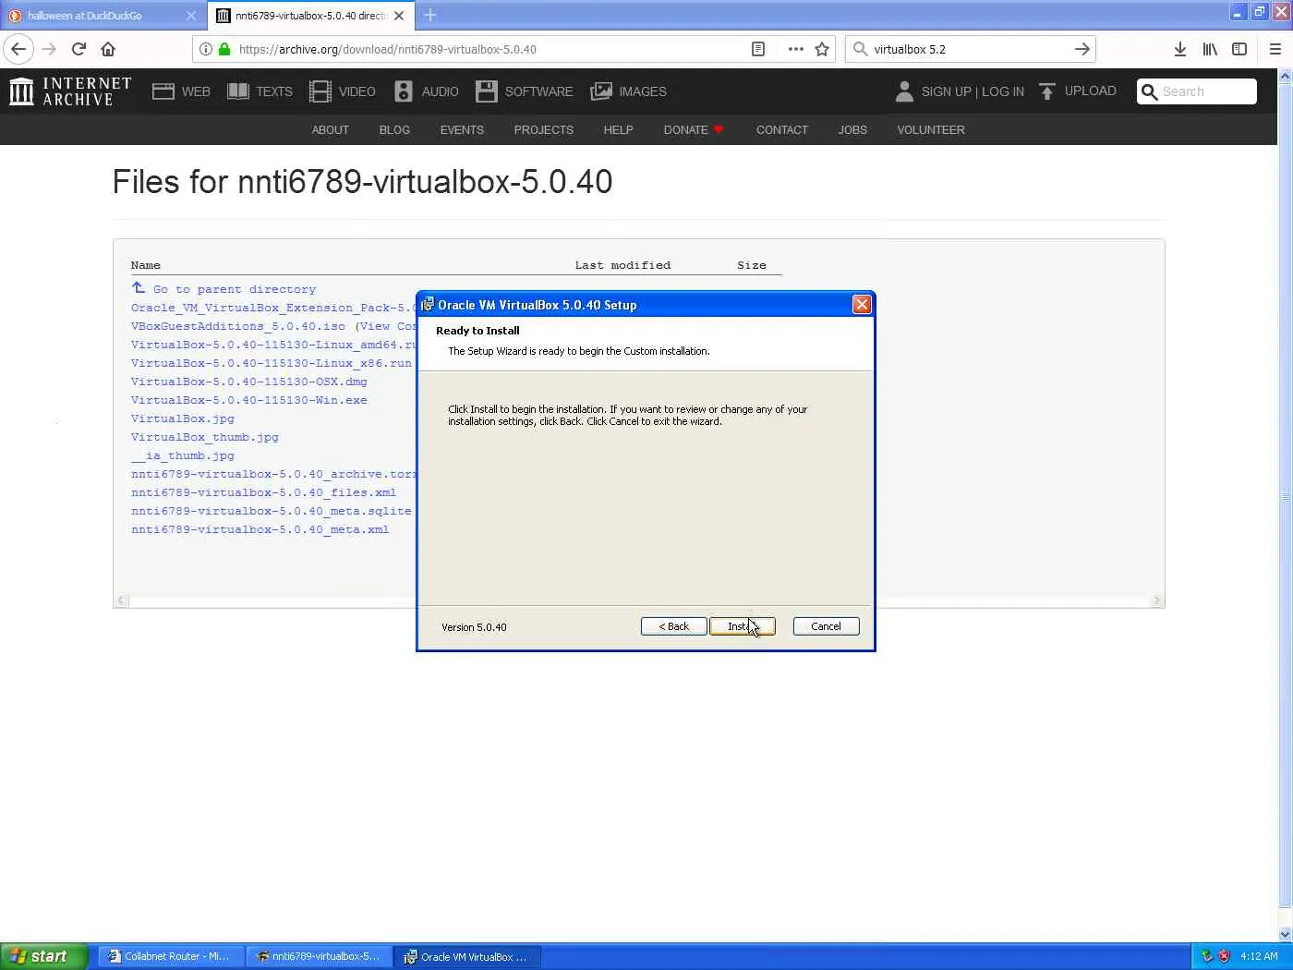Close the nnti6789-virtualbox tab

click(x=399, y=16)
